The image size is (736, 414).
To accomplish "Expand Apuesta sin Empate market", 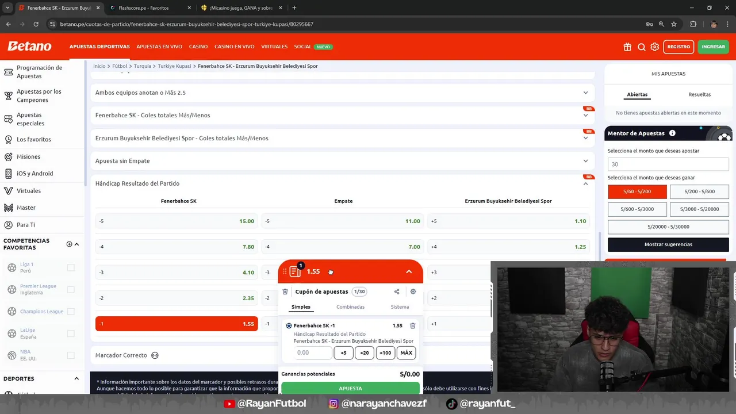I will coord(342,161).
